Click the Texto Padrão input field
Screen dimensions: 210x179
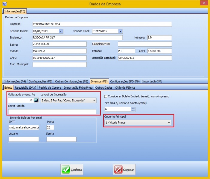[x=52, y=112]
